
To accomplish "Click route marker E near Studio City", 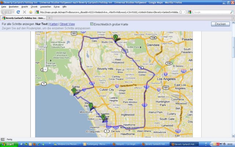I will (115, 37).
